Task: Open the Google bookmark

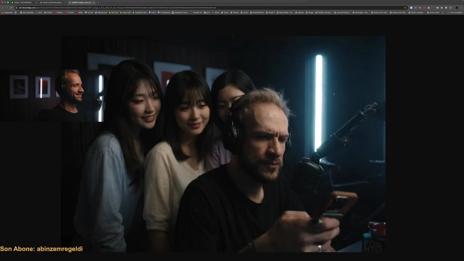Action: (x=310, y=12)
